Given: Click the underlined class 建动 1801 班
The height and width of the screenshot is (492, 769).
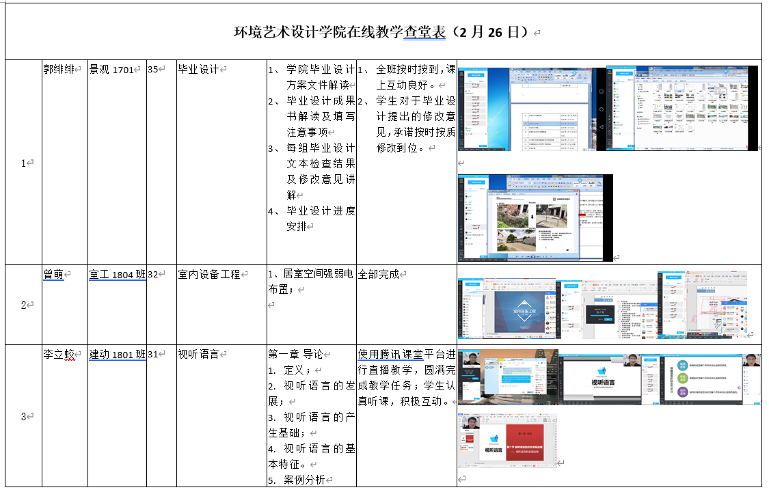Looking at the screenshot, I should tap(117, 354).
